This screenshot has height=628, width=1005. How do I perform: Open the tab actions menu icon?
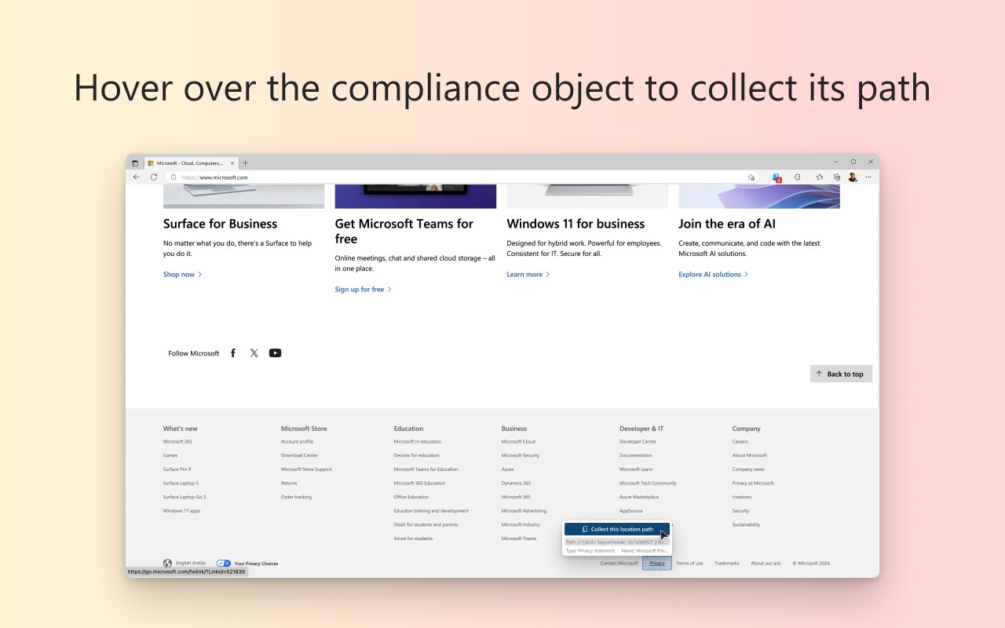click(x=135, y=163)
